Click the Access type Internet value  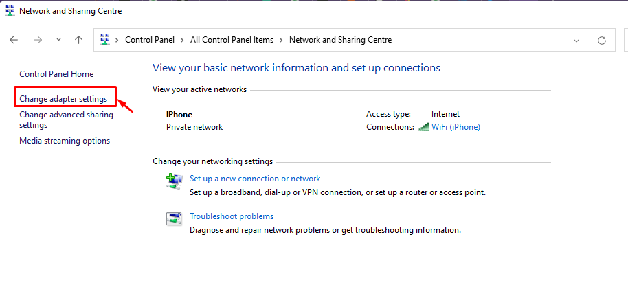pyautogui.click(x=445, y=114)
